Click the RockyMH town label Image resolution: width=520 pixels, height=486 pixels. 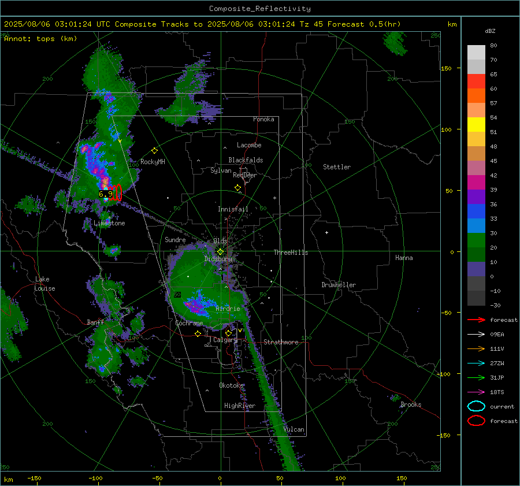(153, 162)
